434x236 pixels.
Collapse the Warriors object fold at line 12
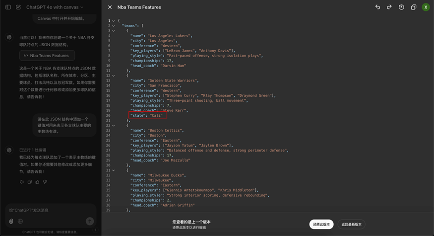tap(113, 76)
